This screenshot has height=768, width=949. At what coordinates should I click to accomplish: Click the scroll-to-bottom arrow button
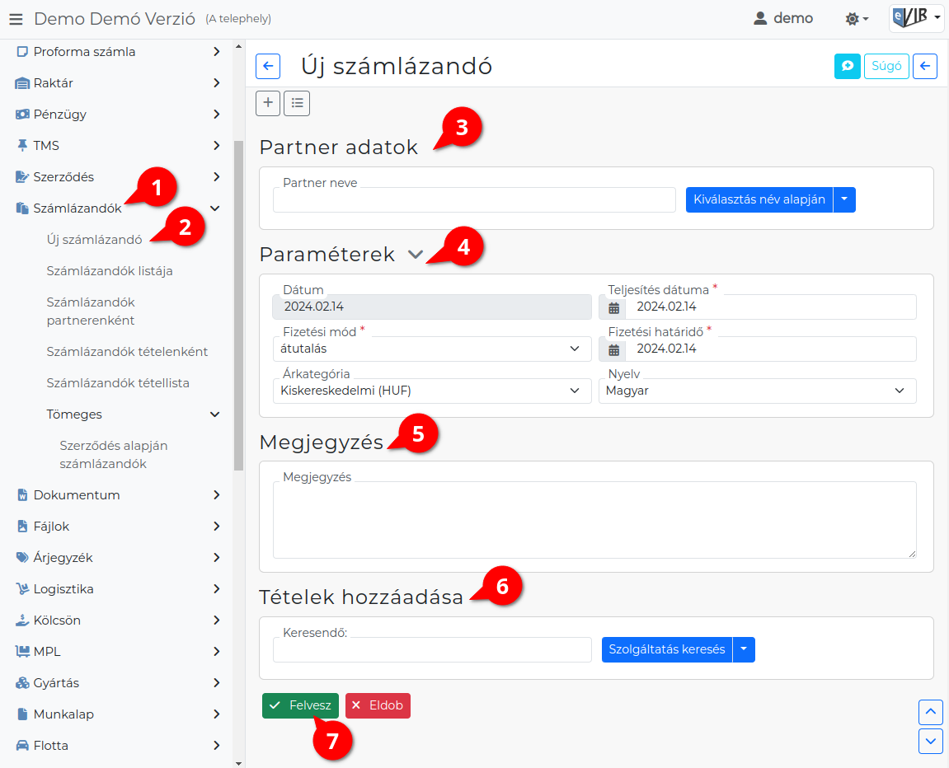931,742
